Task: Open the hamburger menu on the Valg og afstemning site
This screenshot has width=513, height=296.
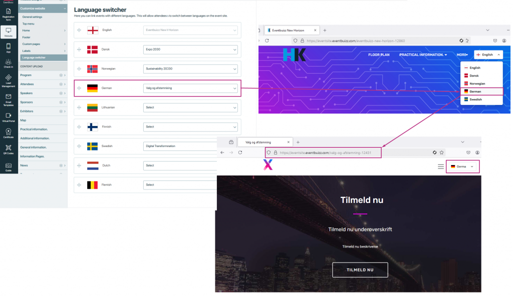Action: pos(441,166)
